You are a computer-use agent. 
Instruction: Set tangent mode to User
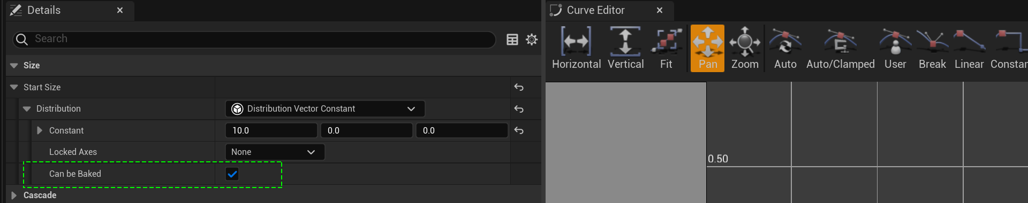click(x=895, y=48)
